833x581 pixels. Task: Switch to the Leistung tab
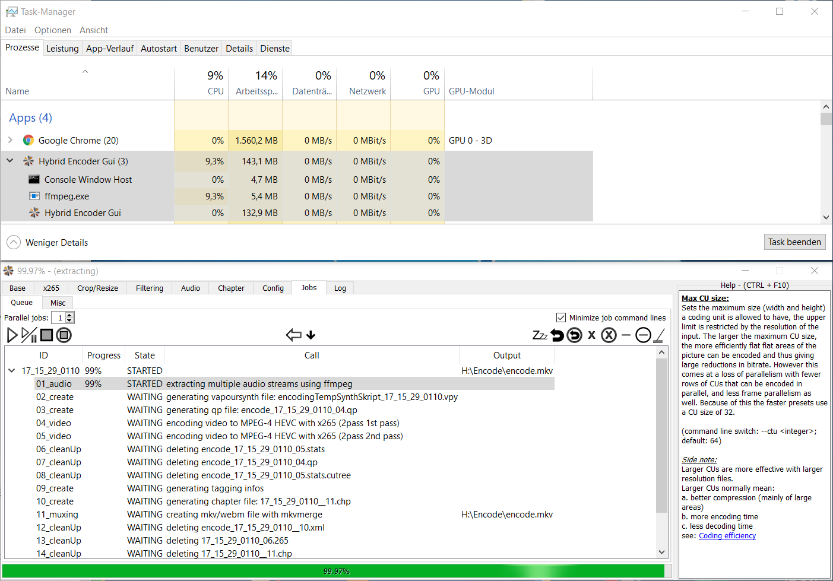[62, 49]
